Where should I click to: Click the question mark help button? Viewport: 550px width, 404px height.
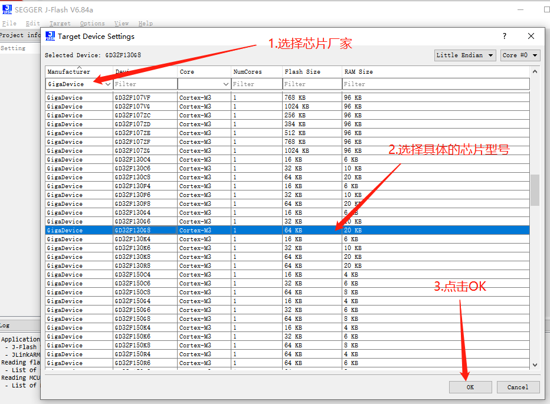pos(505,36)
